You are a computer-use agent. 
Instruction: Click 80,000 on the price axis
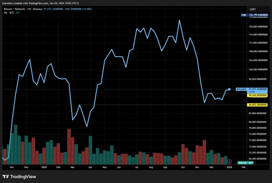(258, 122)
